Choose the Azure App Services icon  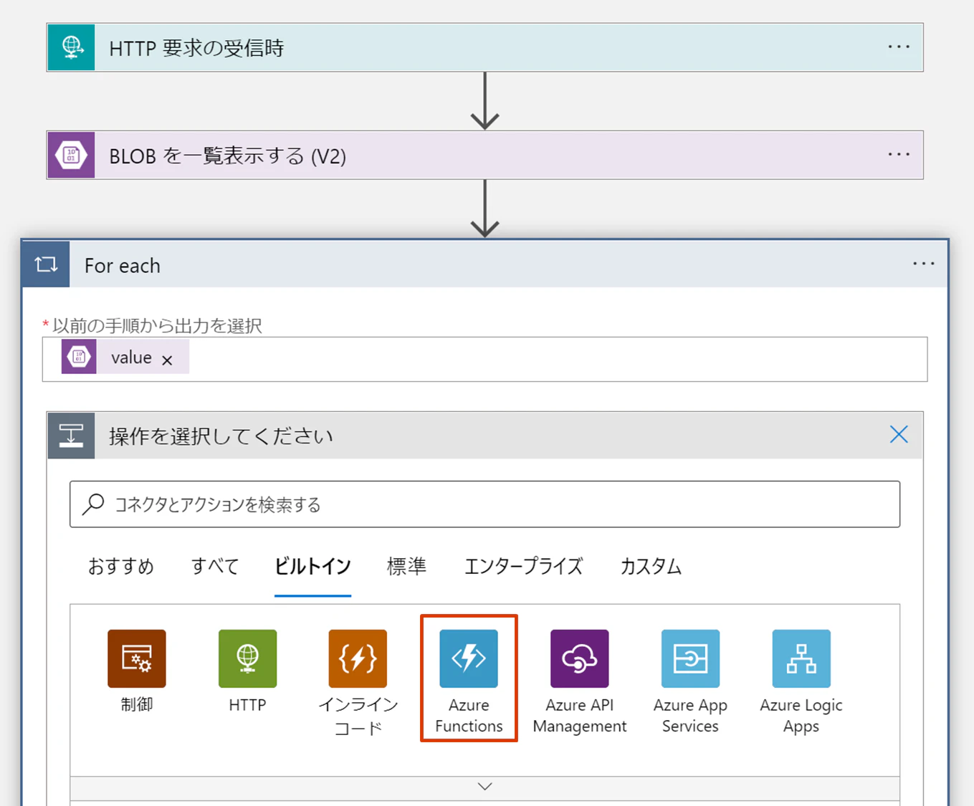690,658
